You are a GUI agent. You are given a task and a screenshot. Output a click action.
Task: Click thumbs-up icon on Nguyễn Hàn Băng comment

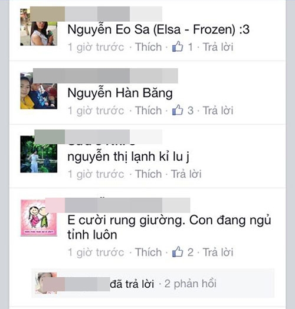tap(178, 109)
